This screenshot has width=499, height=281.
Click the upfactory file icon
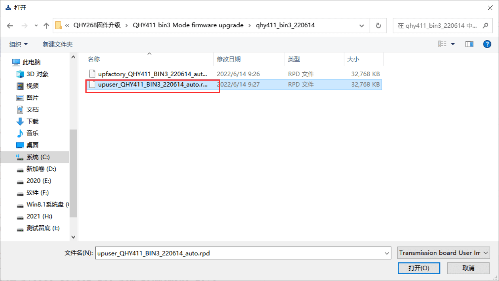pyautogui.click(x=92, y=74)
